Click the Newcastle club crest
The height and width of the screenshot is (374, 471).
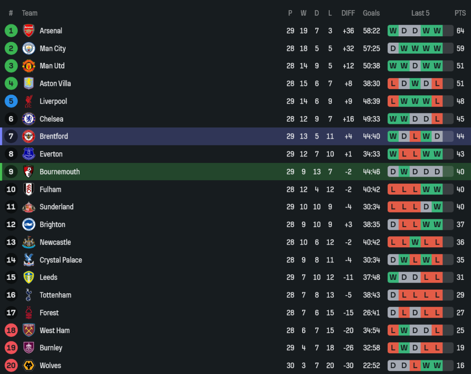coord(29,242)
